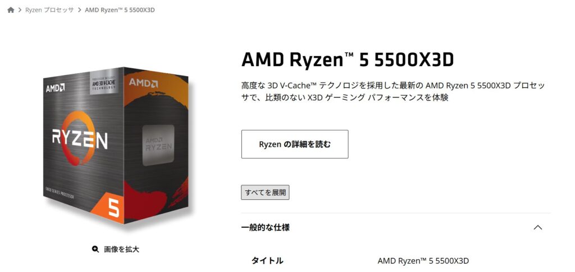This screenshot has width=575, height=272.
Task: Click the AMD logo on box side face
Action: pos(143,83)
